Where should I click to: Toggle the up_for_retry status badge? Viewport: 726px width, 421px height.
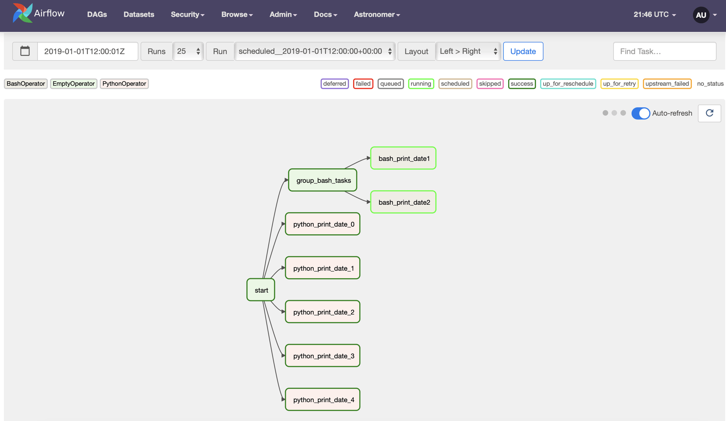coord(619,84)
